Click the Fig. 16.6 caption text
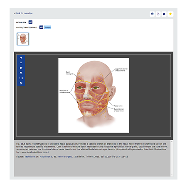 point(92,148)
